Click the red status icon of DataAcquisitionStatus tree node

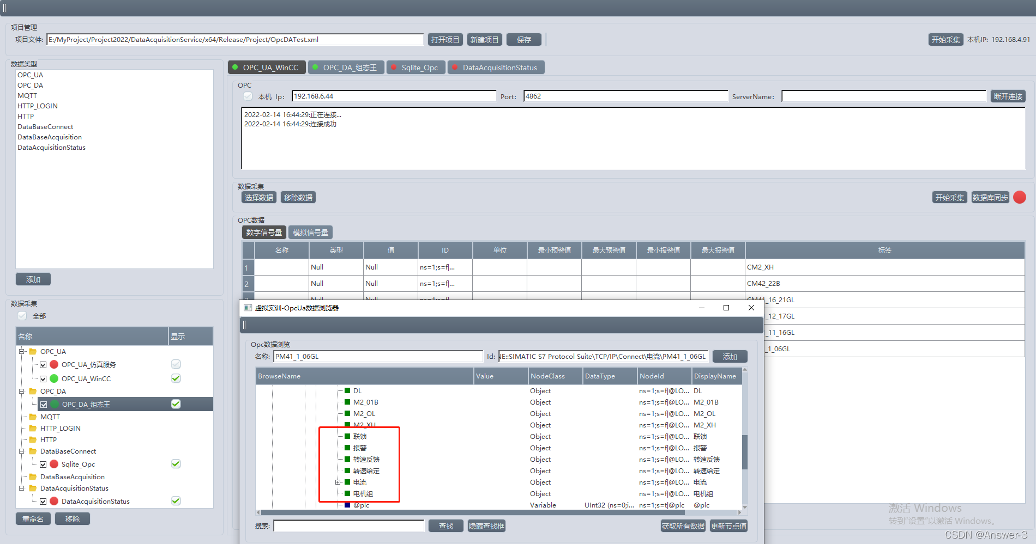coord(54,501)
